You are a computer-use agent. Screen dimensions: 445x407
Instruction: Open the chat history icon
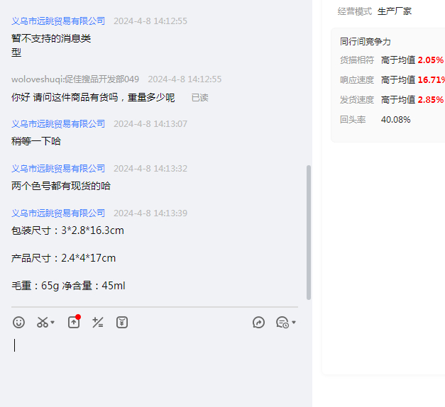(x=282, y=323)
